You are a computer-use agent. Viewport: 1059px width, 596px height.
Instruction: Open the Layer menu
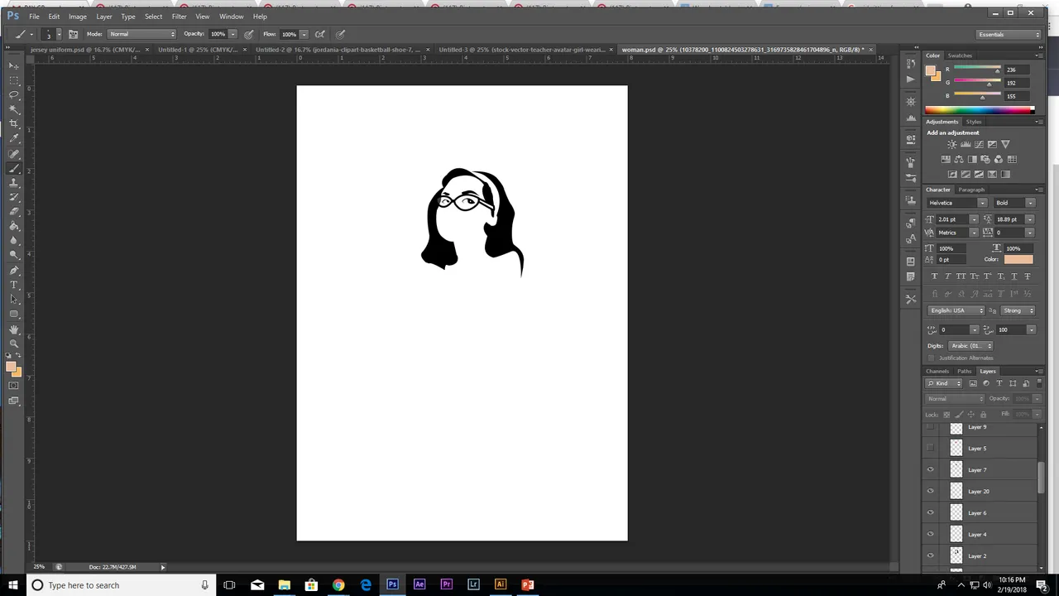[x=103, y=17]
